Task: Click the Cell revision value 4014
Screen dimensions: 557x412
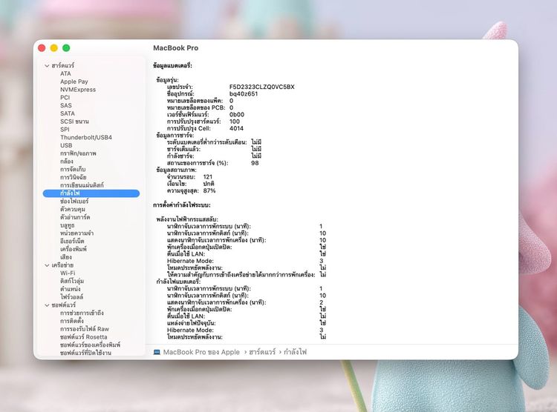Action: point(237,128)
